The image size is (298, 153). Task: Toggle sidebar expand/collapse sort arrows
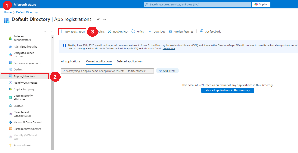click(45, 32)
